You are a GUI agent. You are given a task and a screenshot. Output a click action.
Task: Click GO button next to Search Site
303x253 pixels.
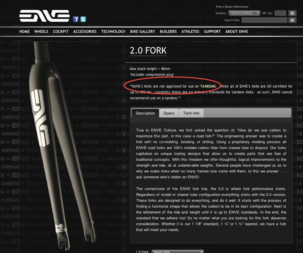coord(292,20)
